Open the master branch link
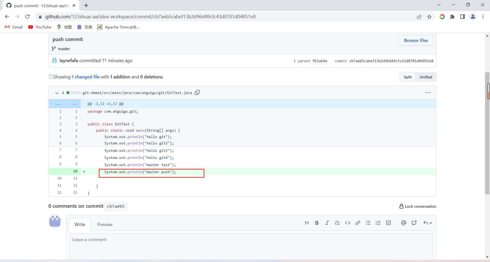This screenshot has height=262, width=490. click(x=64, y=49)
